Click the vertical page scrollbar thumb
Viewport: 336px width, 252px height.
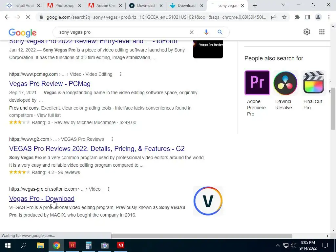point(333,108)
